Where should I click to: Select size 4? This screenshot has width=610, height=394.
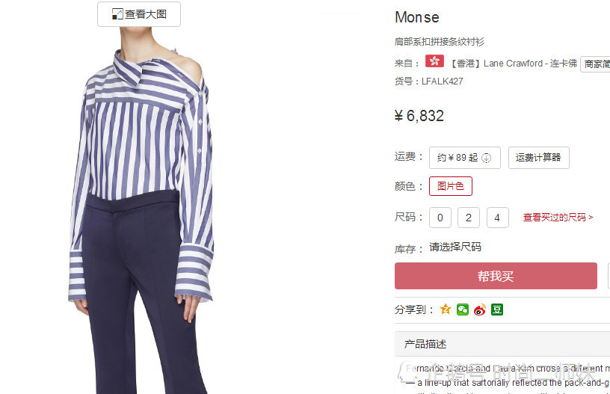point(498,218)
